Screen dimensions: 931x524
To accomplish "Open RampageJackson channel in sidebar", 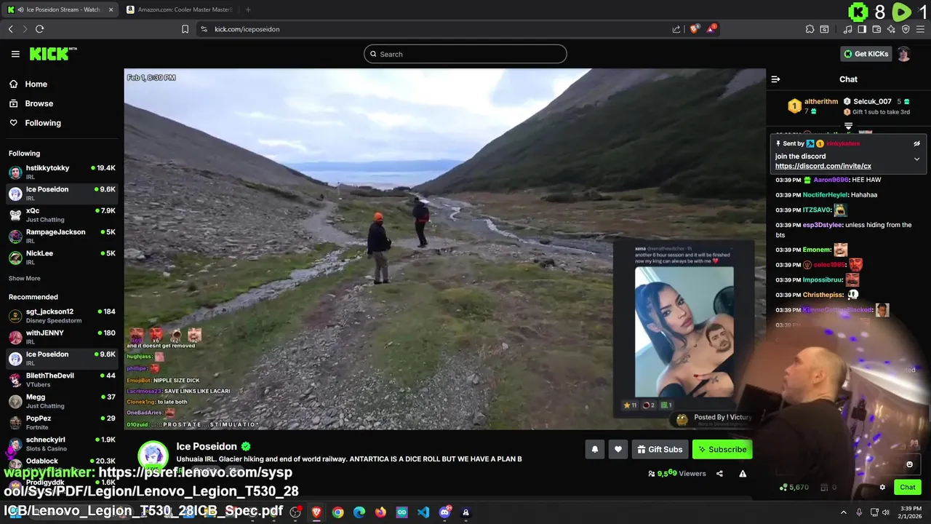I will point(62,236).
